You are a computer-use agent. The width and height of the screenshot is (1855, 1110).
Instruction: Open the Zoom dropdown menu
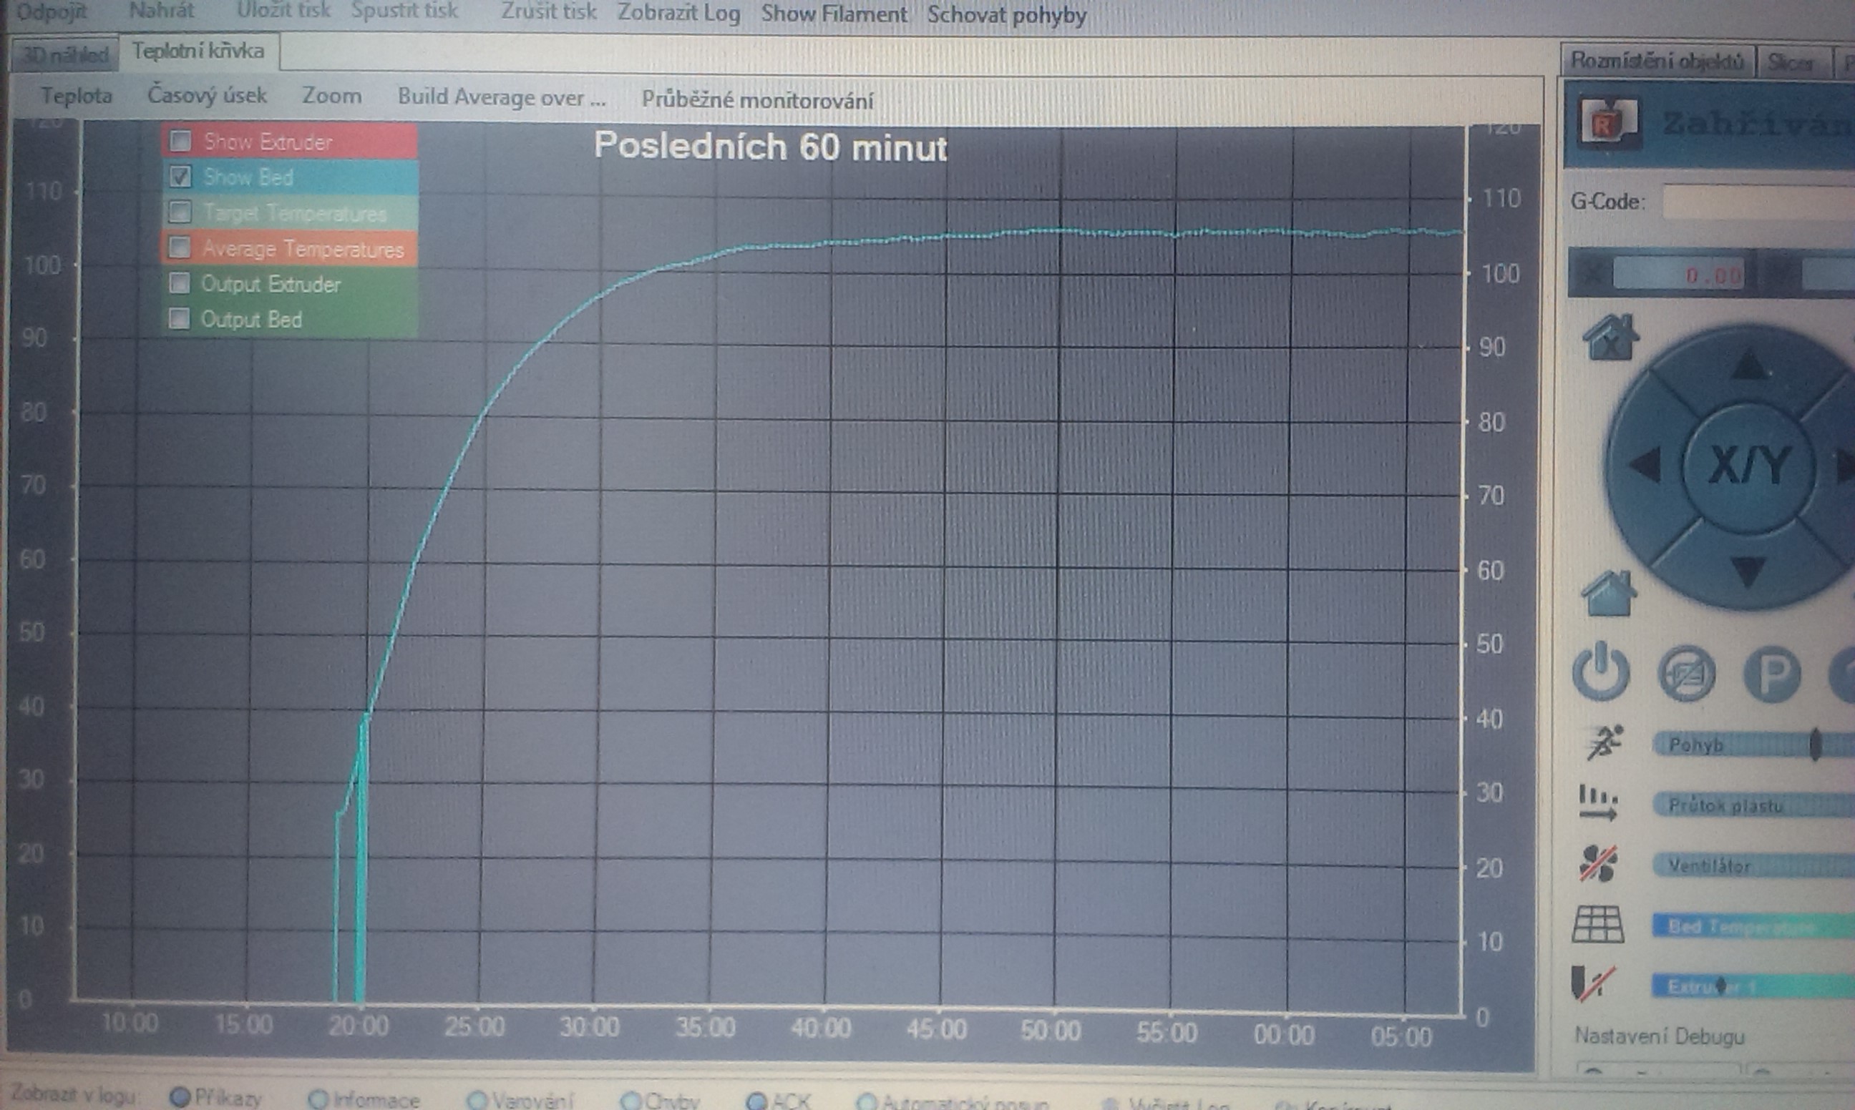tap(331, 97)
